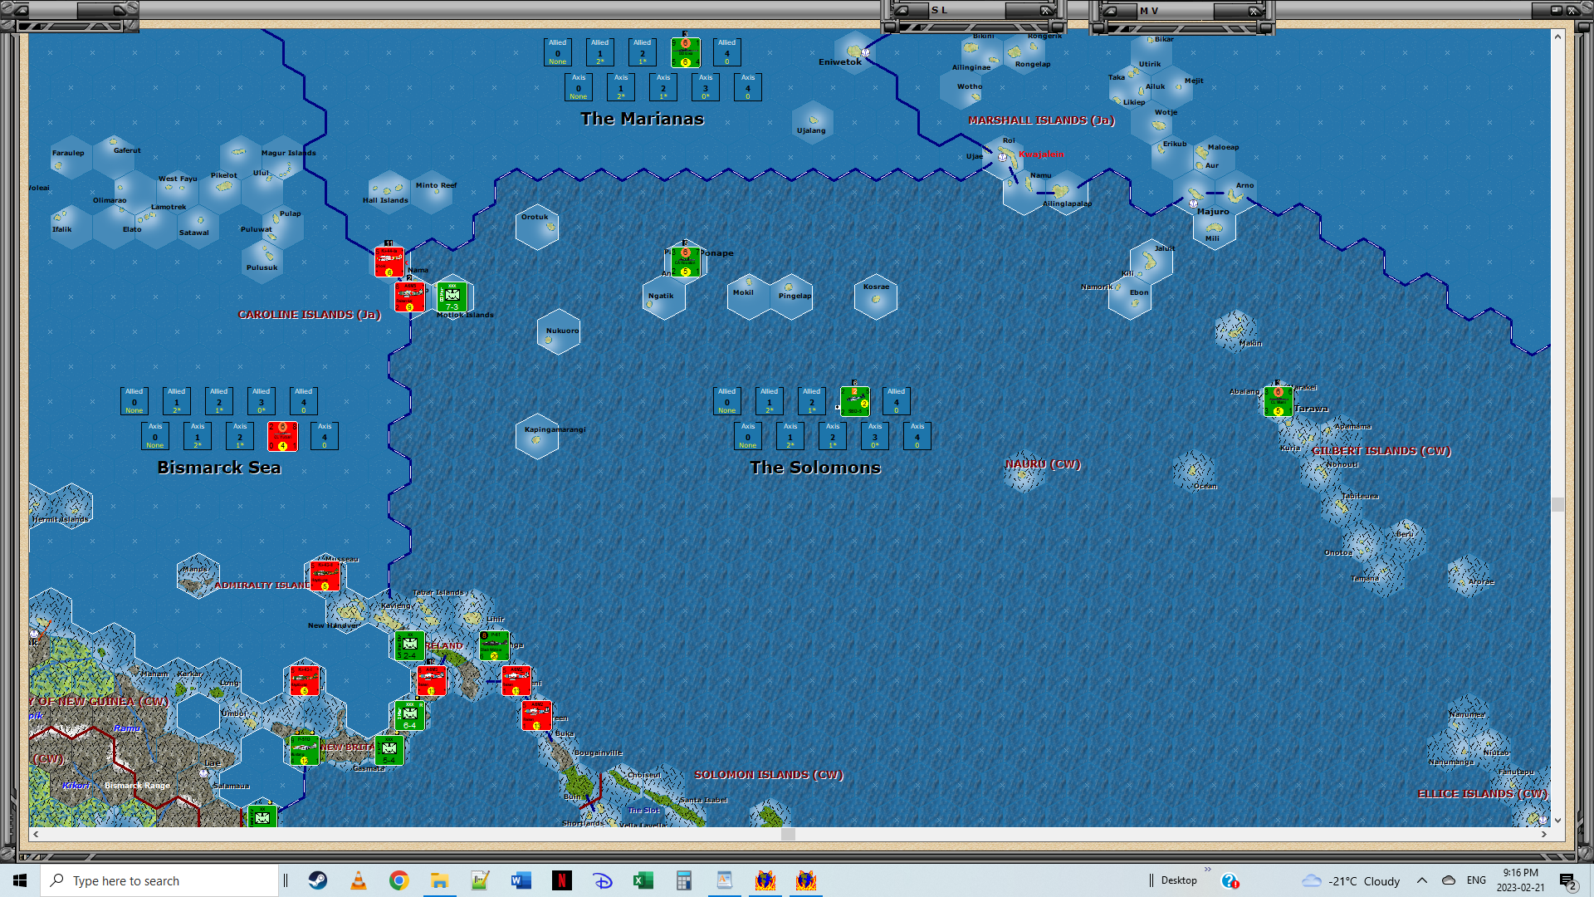Click Bismarck Sea Allied 2 sea box
This screenshot has width=1594, height=897.
point(219,401)
